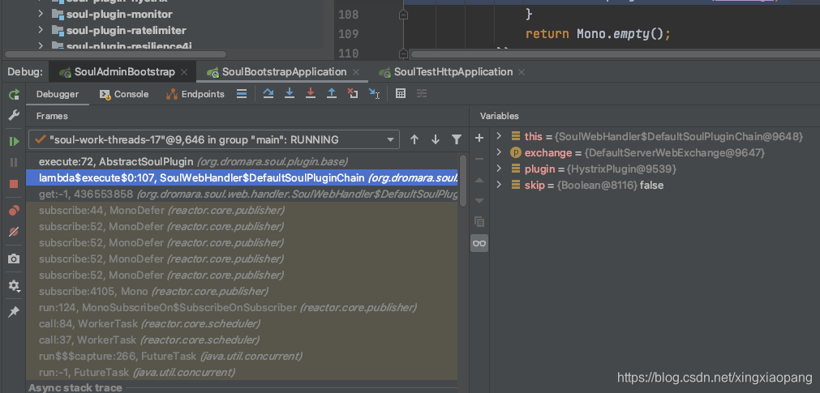This screenshot has height=393, width=820.
Task: Switch to SoulTestHttpApplication debug tab
Action: click(x=453, y=71)
